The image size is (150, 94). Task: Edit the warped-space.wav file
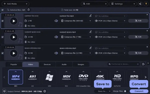click(x=138, y=37)
